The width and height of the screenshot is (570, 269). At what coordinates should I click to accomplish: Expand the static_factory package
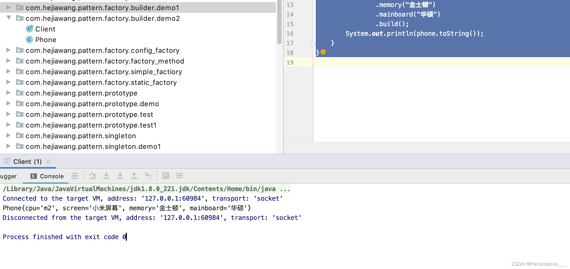click(8, 82)
